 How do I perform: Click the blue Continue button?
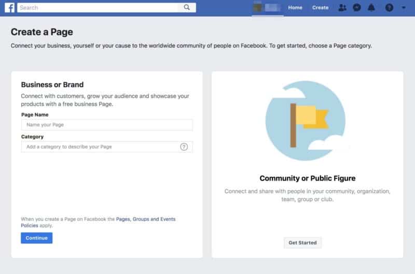tap(36, 238)
